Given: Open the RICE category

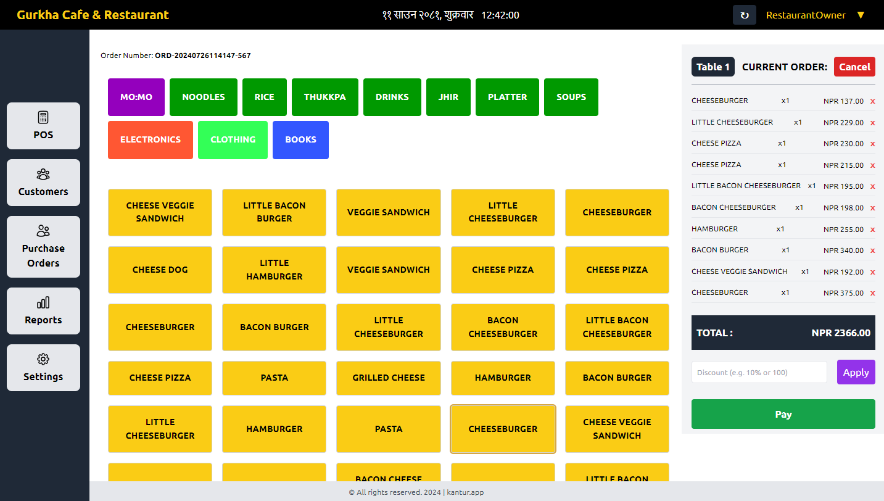Looking at the screenshot, I should 265,97.
